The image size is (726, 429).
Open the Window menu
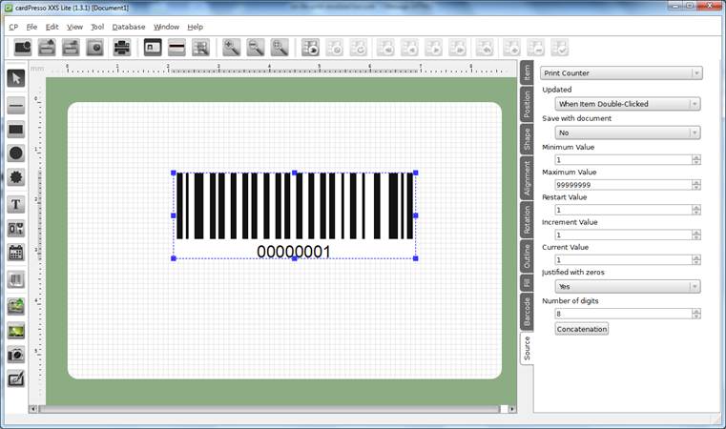(166, 27)
